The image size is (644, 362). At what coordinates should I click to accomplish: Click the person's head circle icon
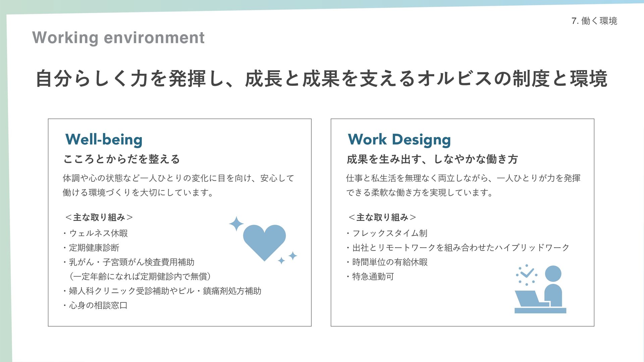pyautogui.click(x=553, y=274)
